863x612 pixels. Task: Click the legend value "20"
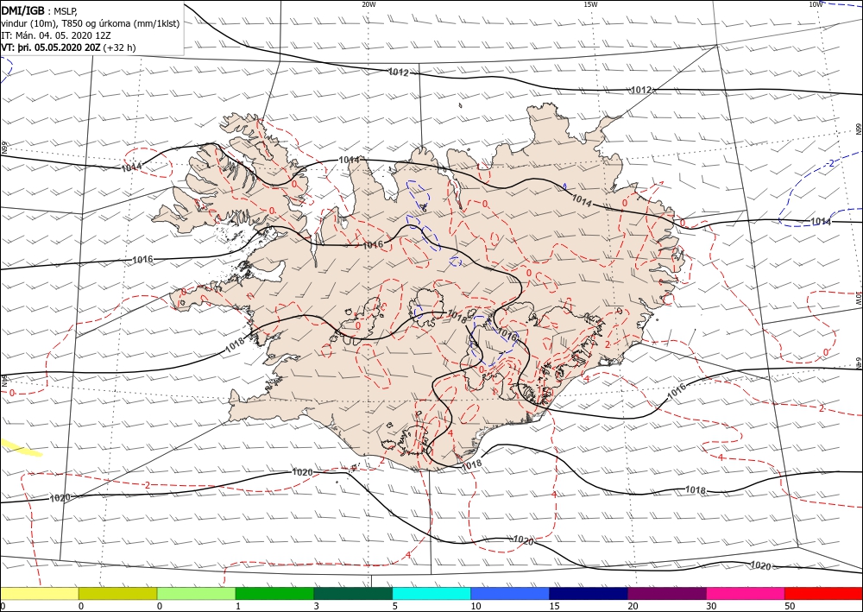[633, 606]
